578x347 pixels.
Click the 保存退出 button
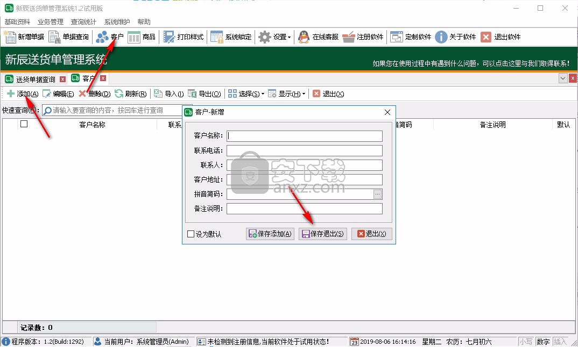coord(323,234)
